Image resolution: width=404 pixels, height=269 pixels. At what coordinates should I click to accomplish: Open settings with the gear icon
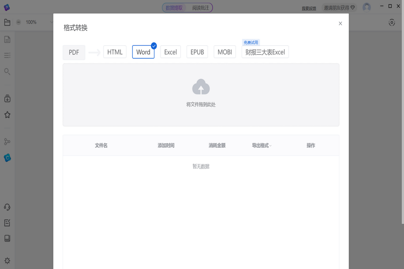(x=7, y=260)
